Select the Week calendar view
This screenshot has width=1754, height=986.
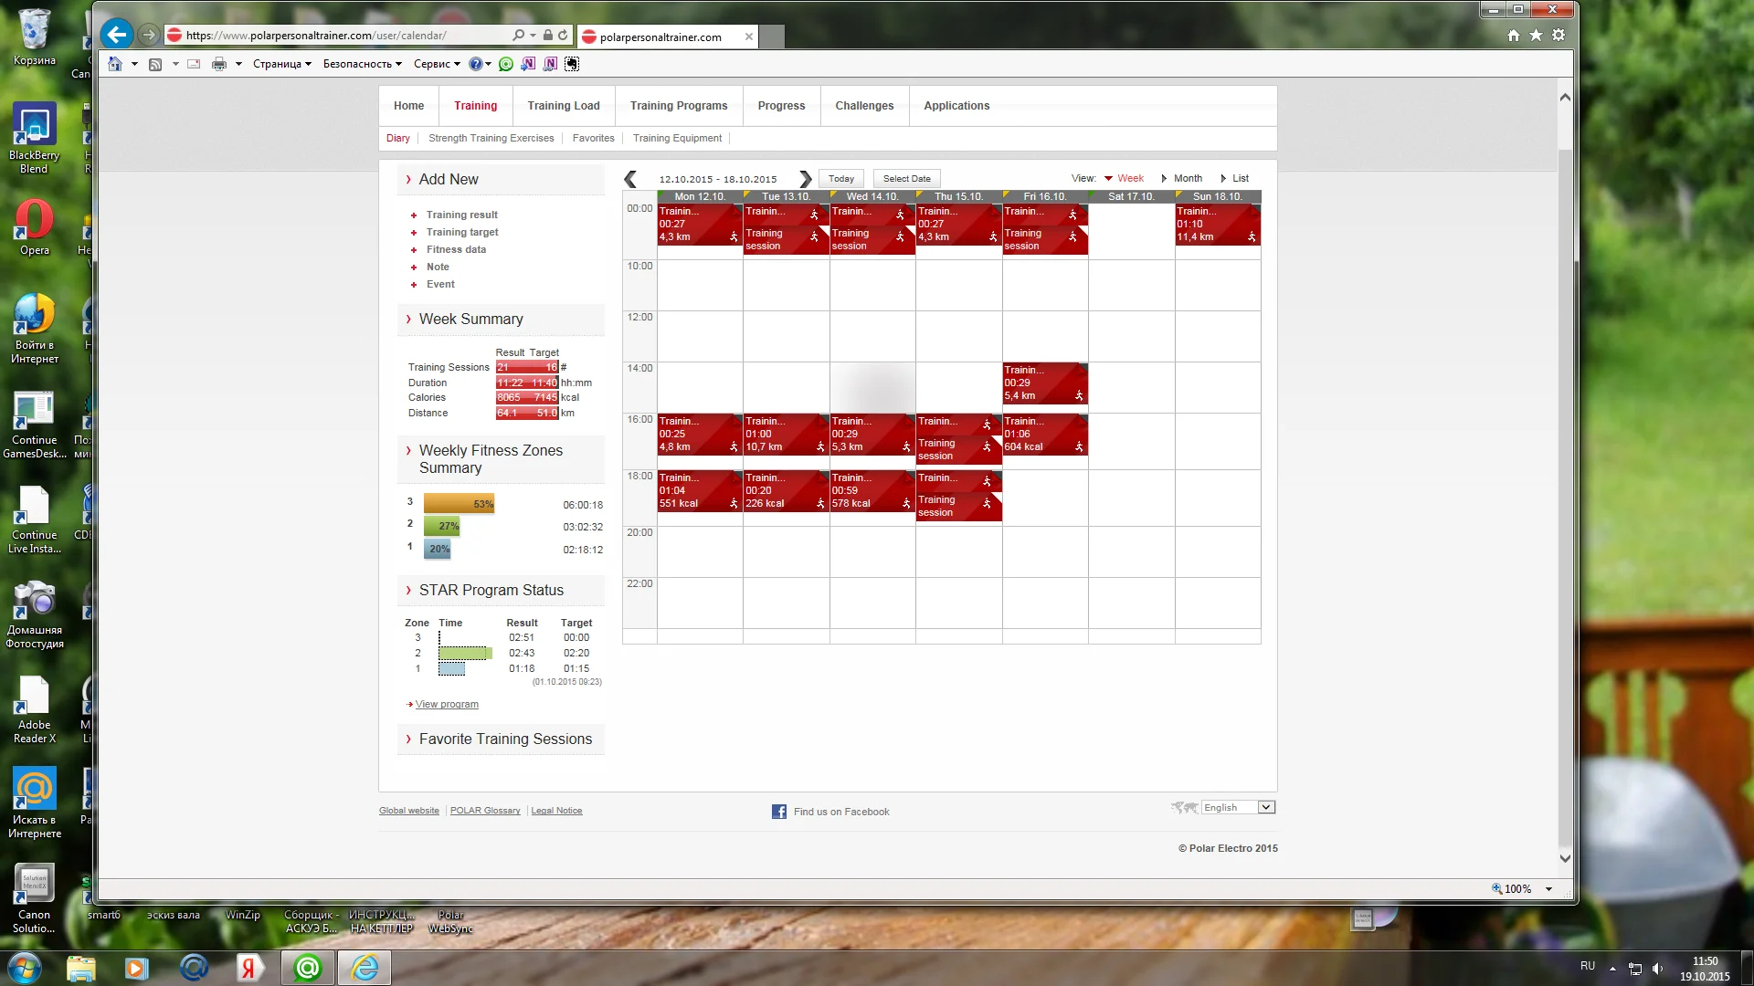coord(1130,179)
